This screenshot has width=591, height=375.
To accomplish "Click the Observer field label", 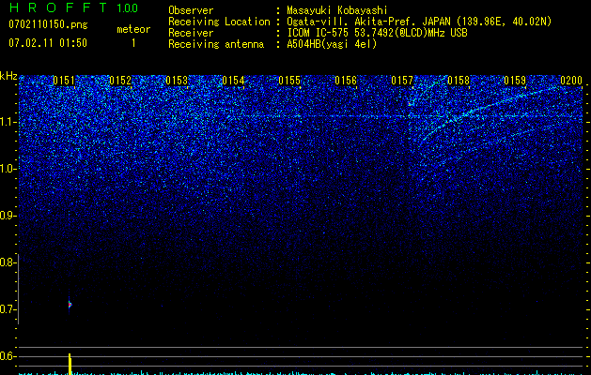I will point(191,10).
